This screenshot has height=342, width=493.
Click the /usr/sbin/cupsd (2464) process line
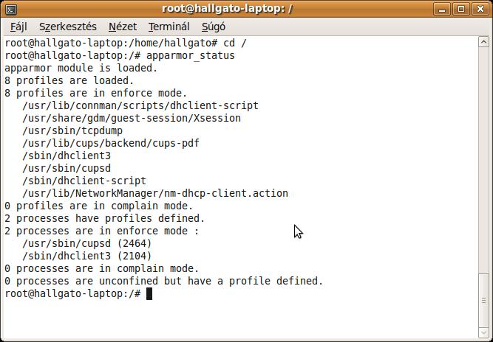(87, 243)
